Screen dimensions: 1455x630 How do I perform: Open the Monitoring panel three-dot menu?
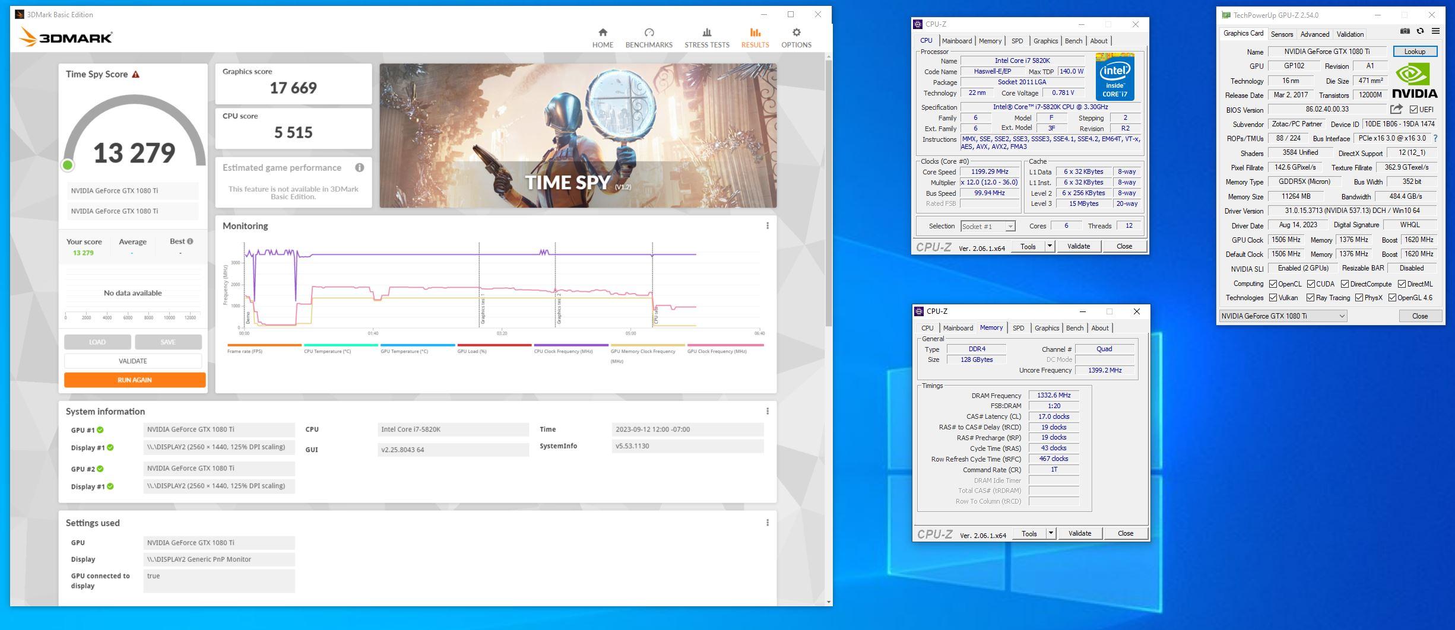coord(768,226)
